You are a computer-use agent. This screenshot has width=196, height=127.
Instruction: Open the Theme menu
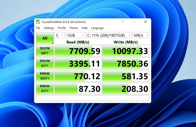74,28
